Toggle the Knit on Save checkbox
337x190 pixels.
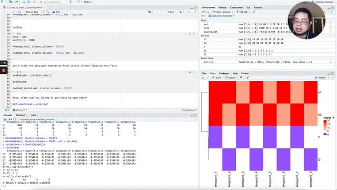click(25, 12)
